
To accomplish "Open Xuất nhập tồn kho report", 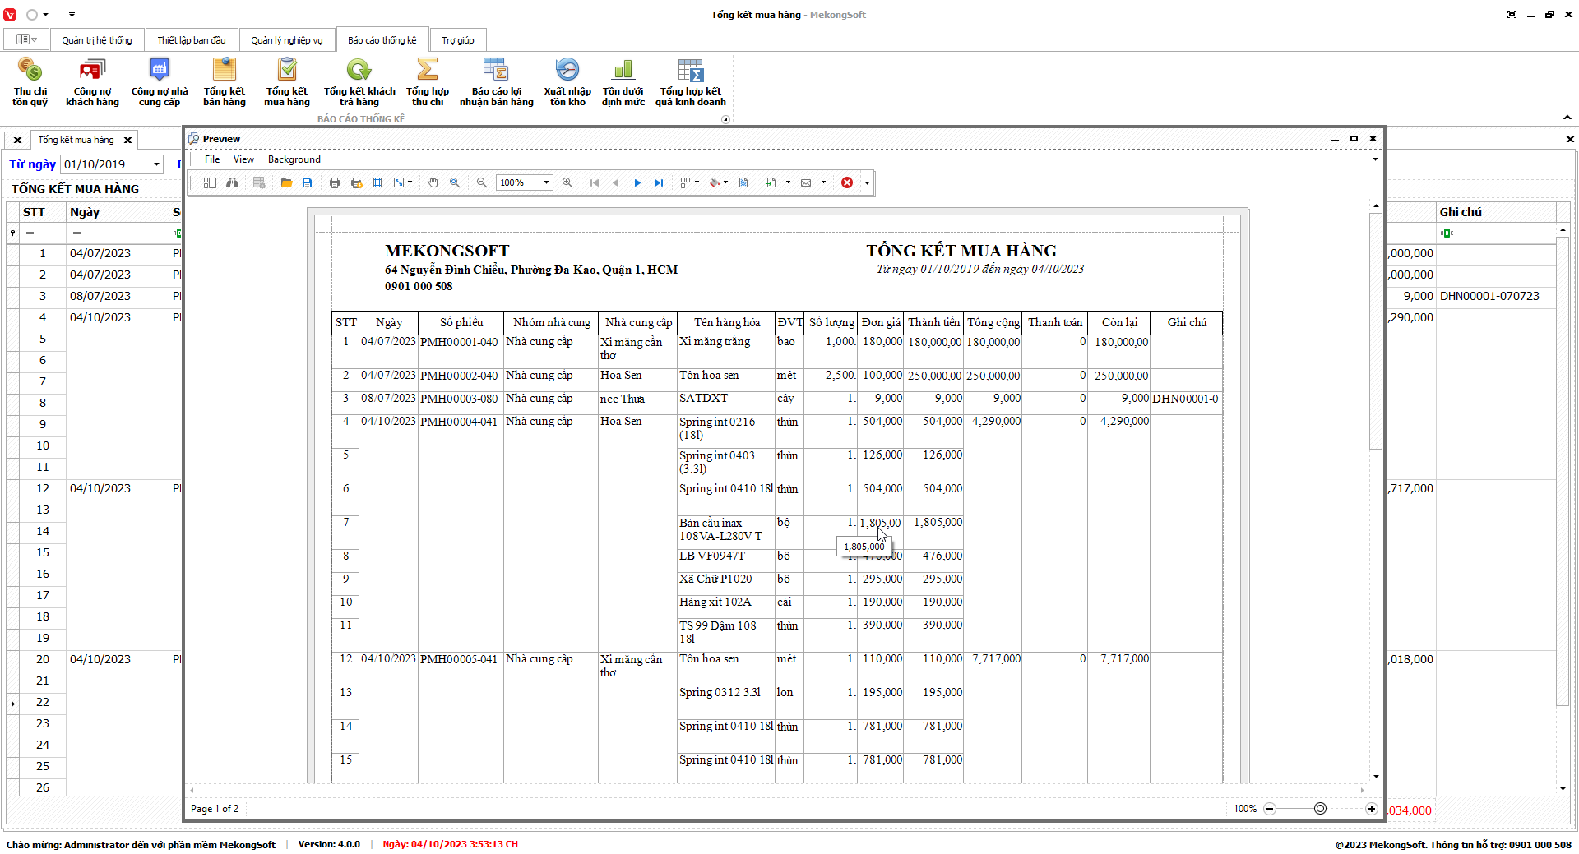I will (567, 82).
